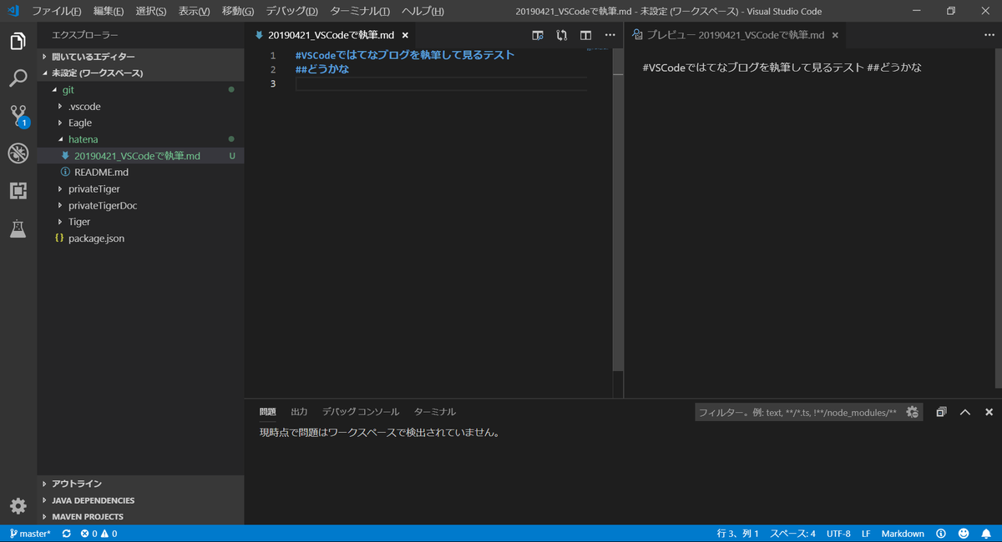This screenshot has width=1002, height=542.
Task: Open the 選択(S) menu
Action: click(151, 12)
